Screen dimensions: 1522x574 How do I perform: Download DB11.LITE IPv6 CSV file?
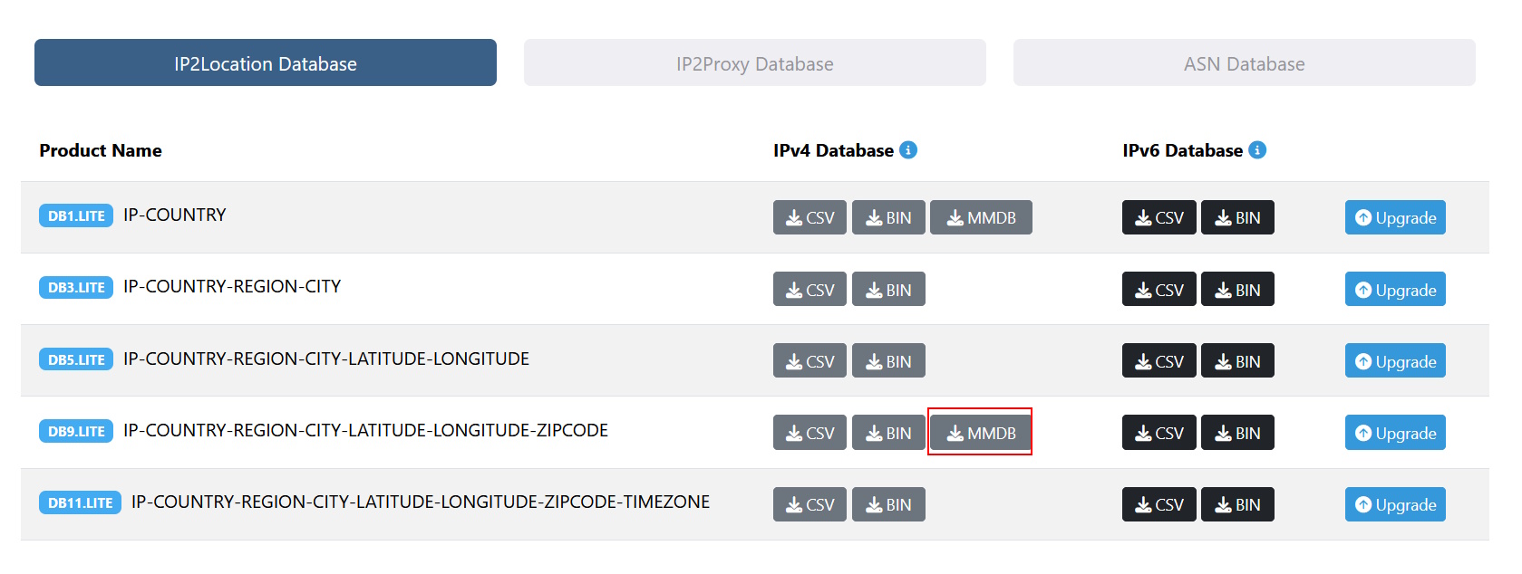pos(1159,504)
